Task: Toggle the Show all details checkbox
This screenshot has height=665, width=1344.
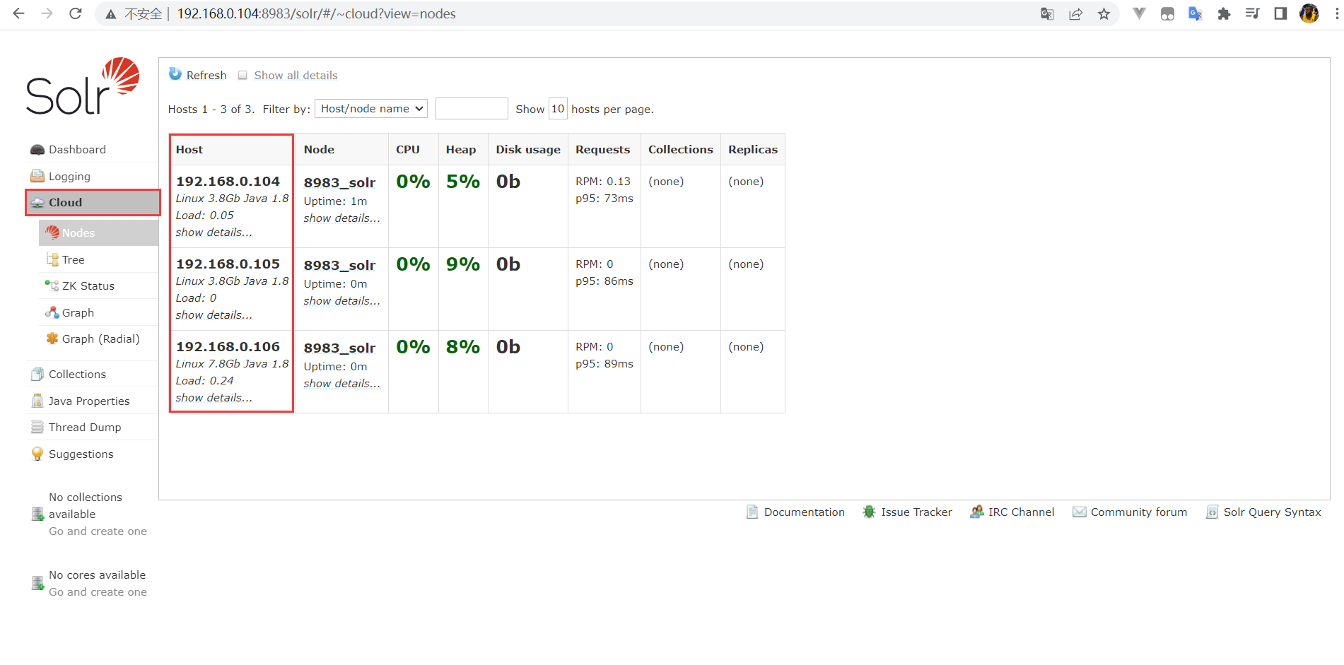Action: (242, 75)
